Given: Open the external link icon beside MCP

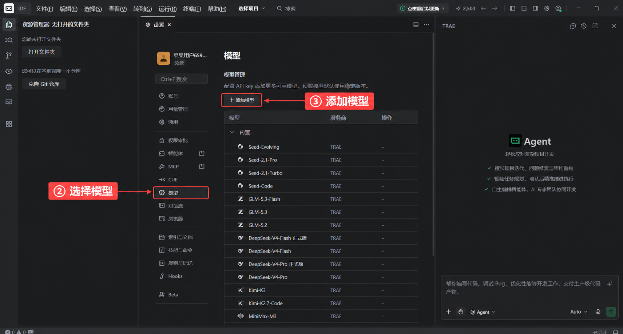Looking at the screenshot, I should point(202,166).
